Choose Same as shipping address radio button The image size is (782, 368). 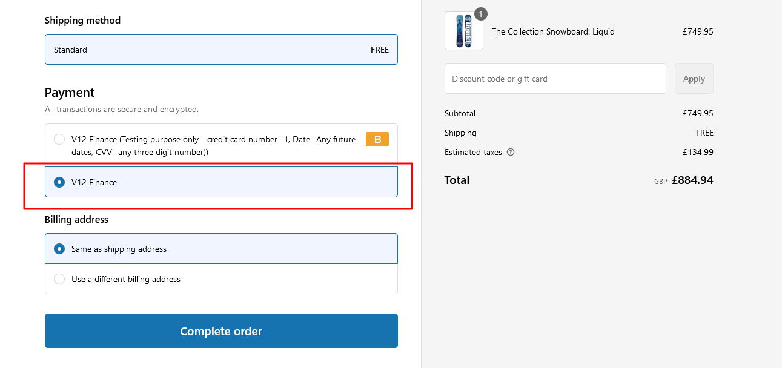59,249
